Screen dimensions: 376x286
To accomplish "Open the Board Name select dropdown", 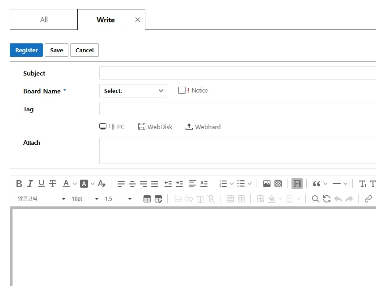I will [133, 91].
